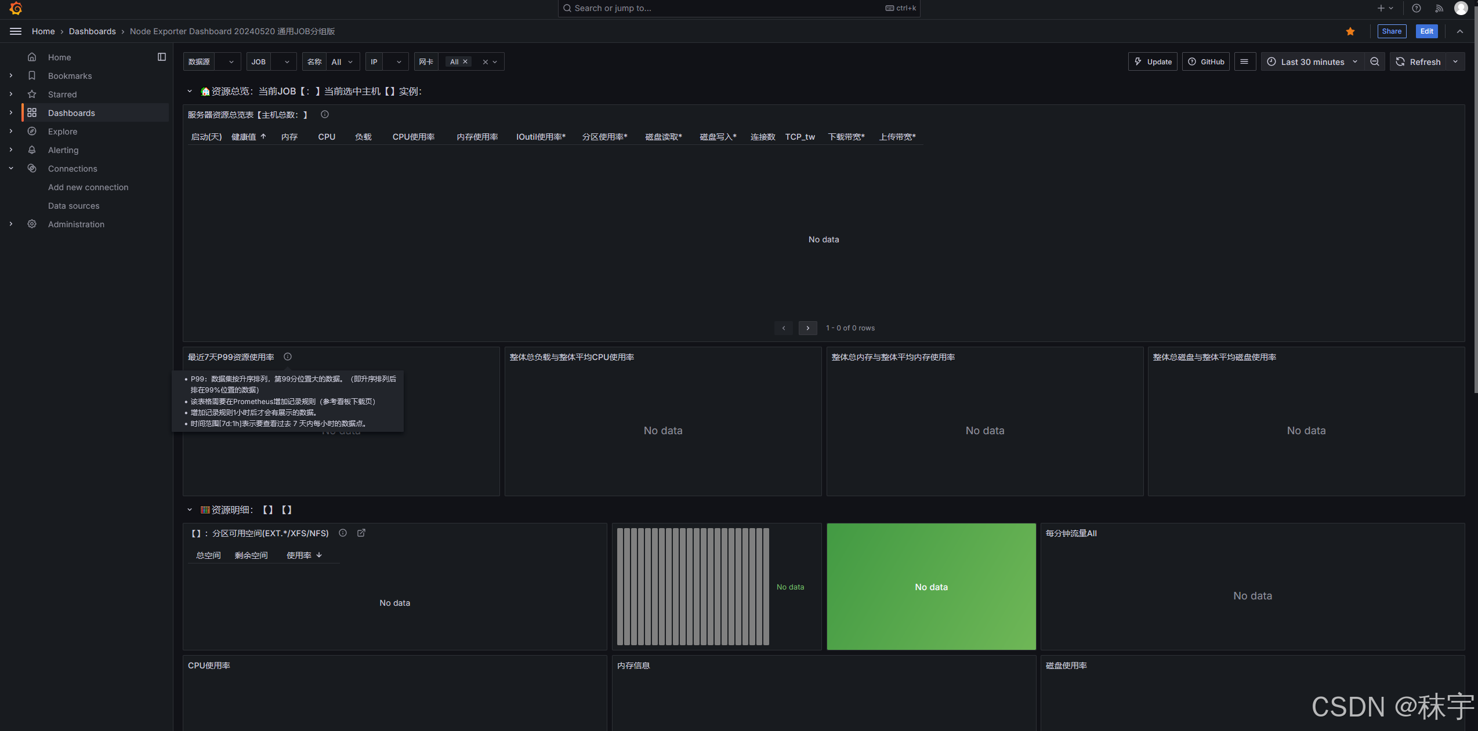
Task: Open the help question-mark icon
Action: coord(1416,8)
